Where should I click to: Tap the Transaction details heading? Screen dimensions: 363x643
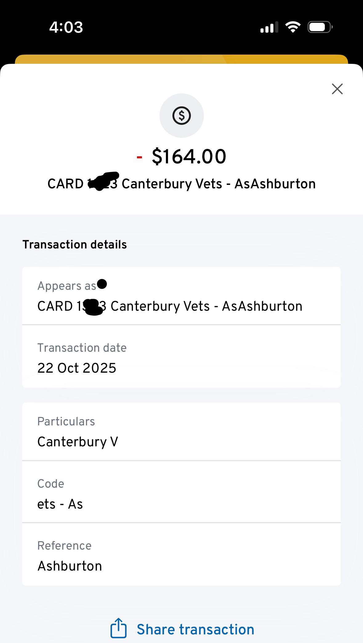click(x=75, y=244)
